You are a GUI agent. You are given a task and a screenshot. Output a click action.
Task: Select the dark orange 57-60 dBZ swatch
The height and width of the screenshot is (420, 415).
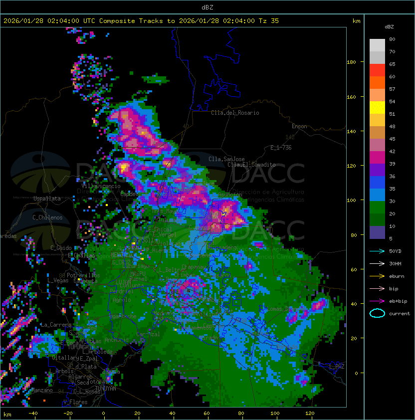click(377, 82)
